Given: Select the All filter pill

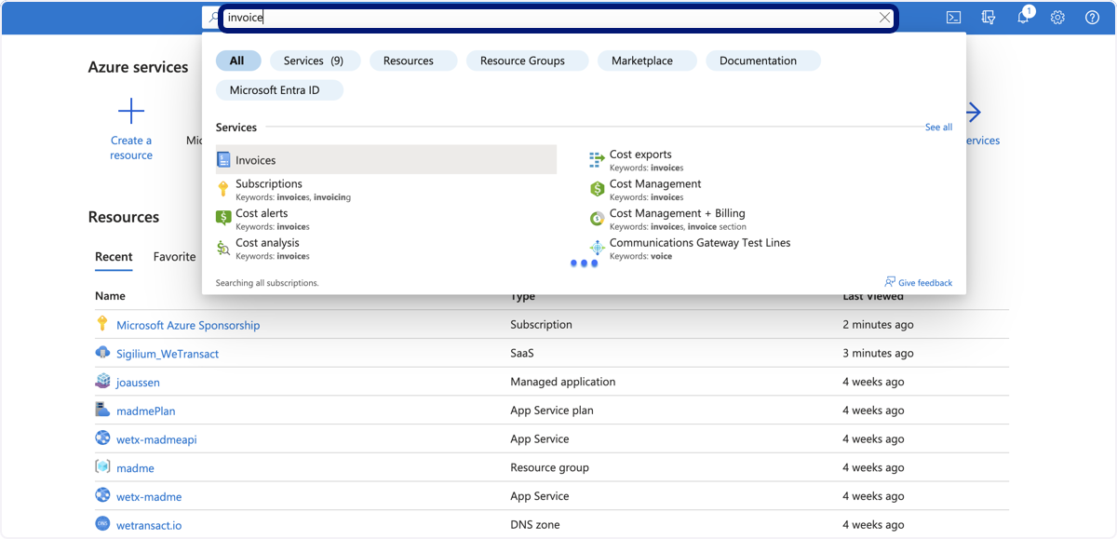Looking at the screenshot, I should pyautogui.click(x=237, y=61).
